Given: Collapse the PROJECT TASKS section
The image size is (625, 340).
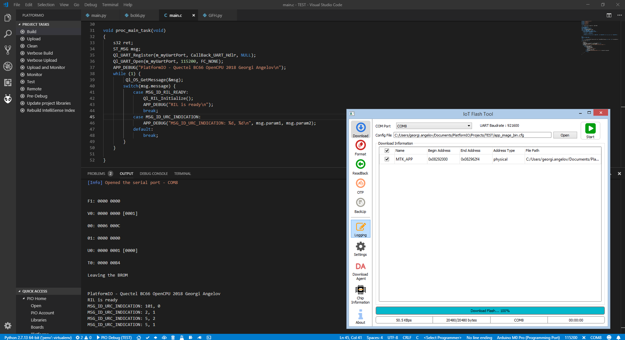Looking at the screenshot, I should [x=49, y=24].
